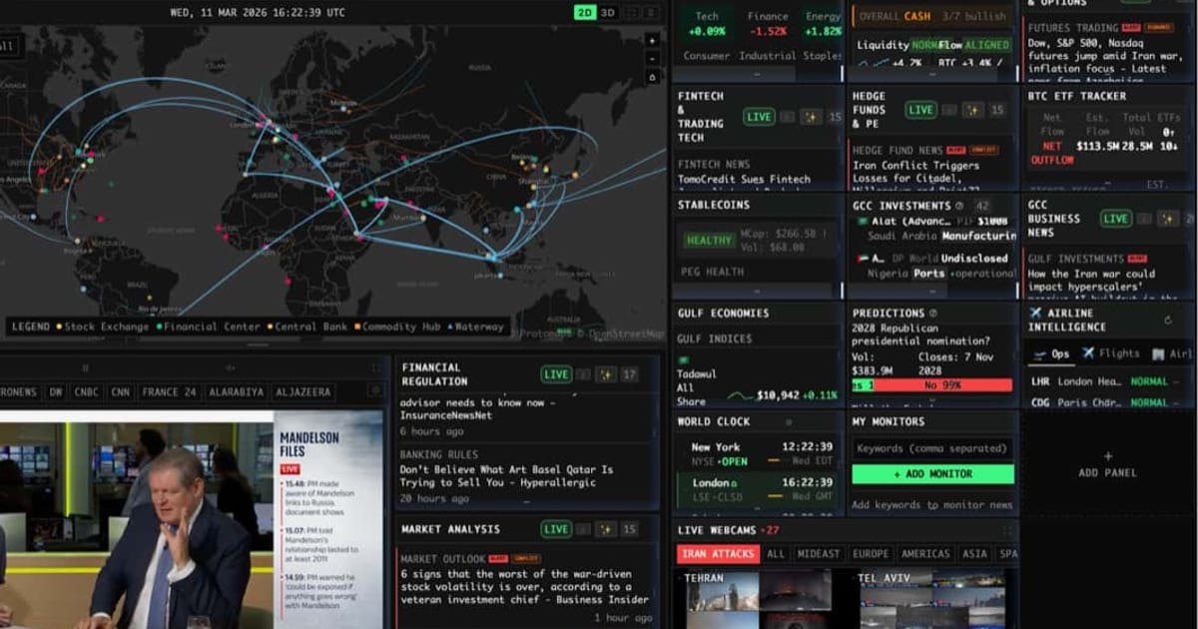
Task: Refresh the Airline Intelligence panel
Action: [x=1168, y=320]
